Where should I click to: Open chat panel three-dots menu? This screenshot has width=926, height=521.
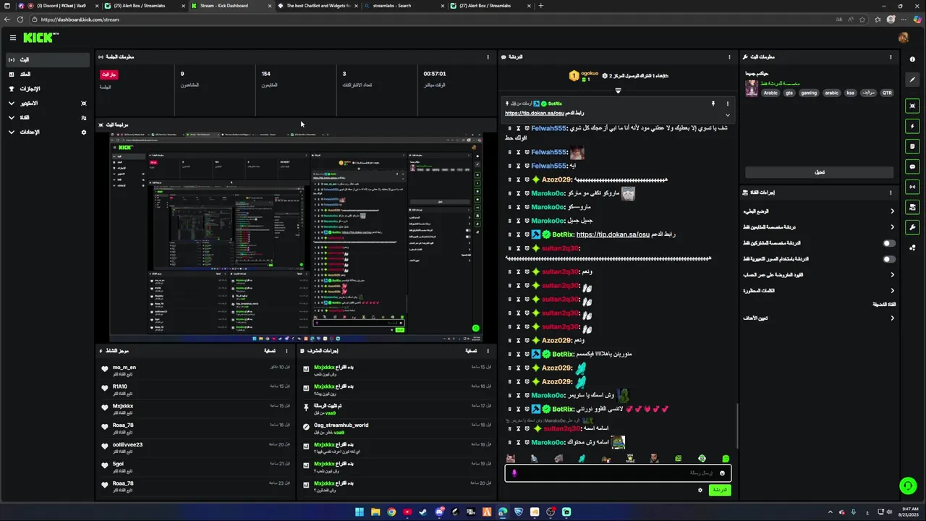[729, 56]
